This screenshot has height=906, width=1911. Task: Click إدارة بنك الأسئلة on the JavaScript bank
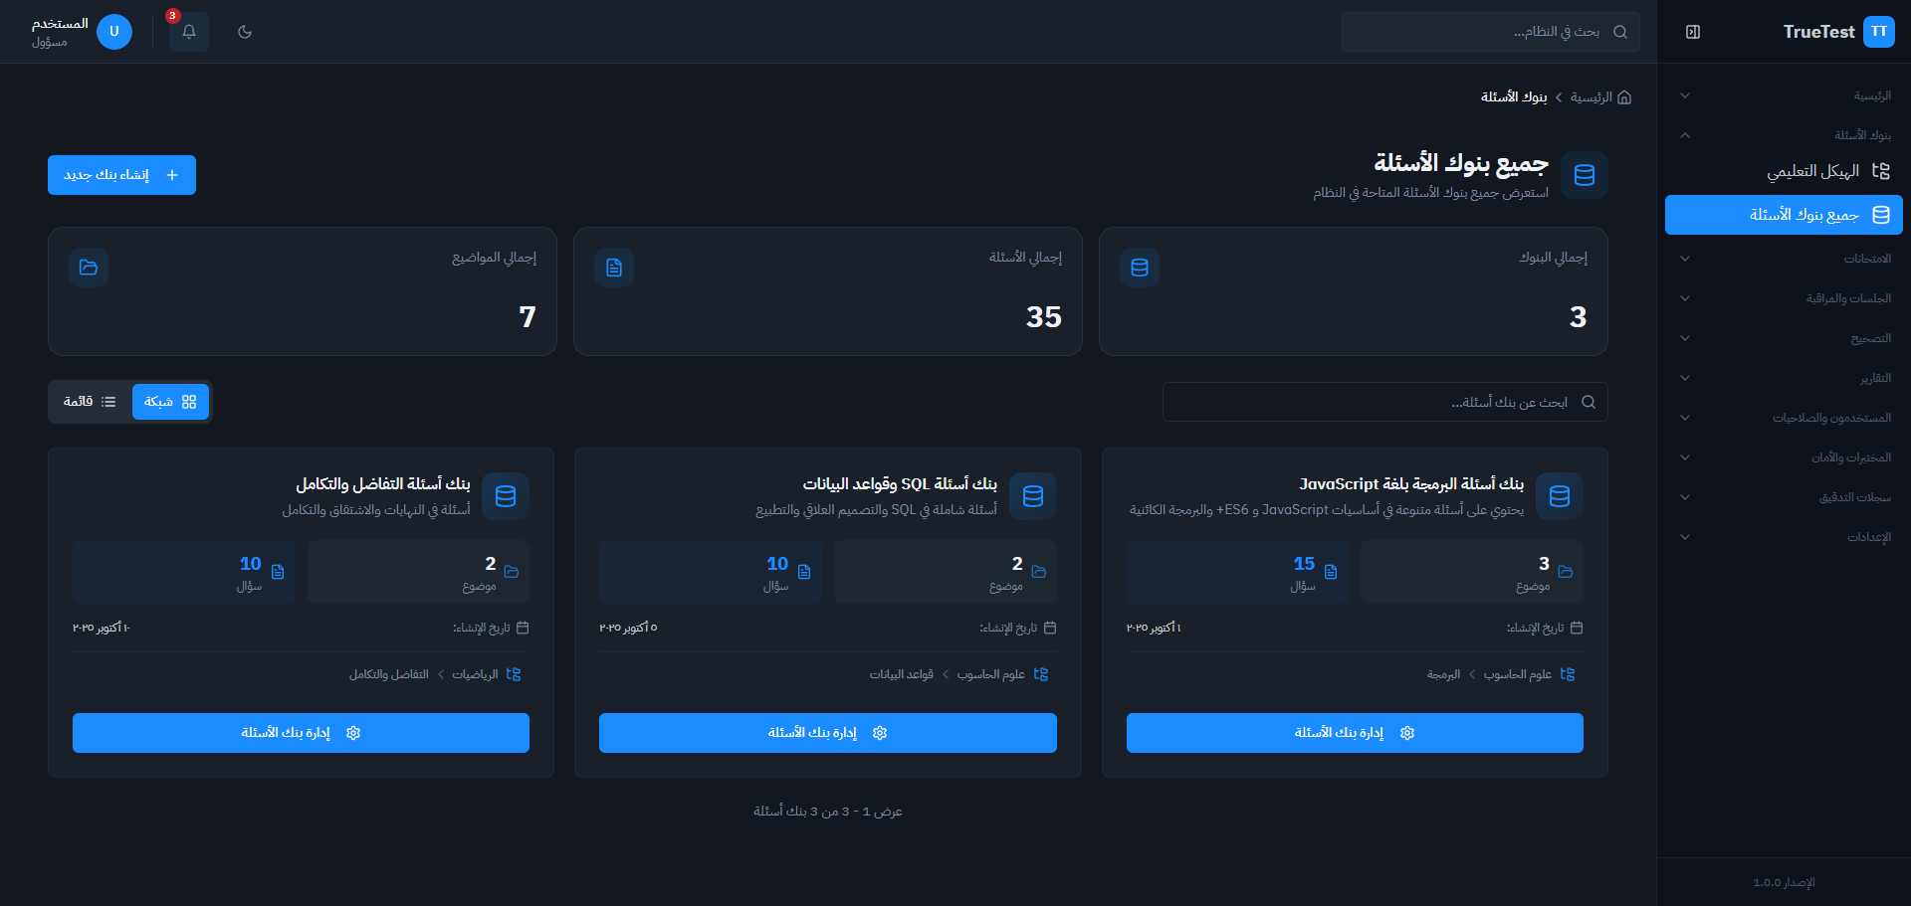(x=1354, y=733)
